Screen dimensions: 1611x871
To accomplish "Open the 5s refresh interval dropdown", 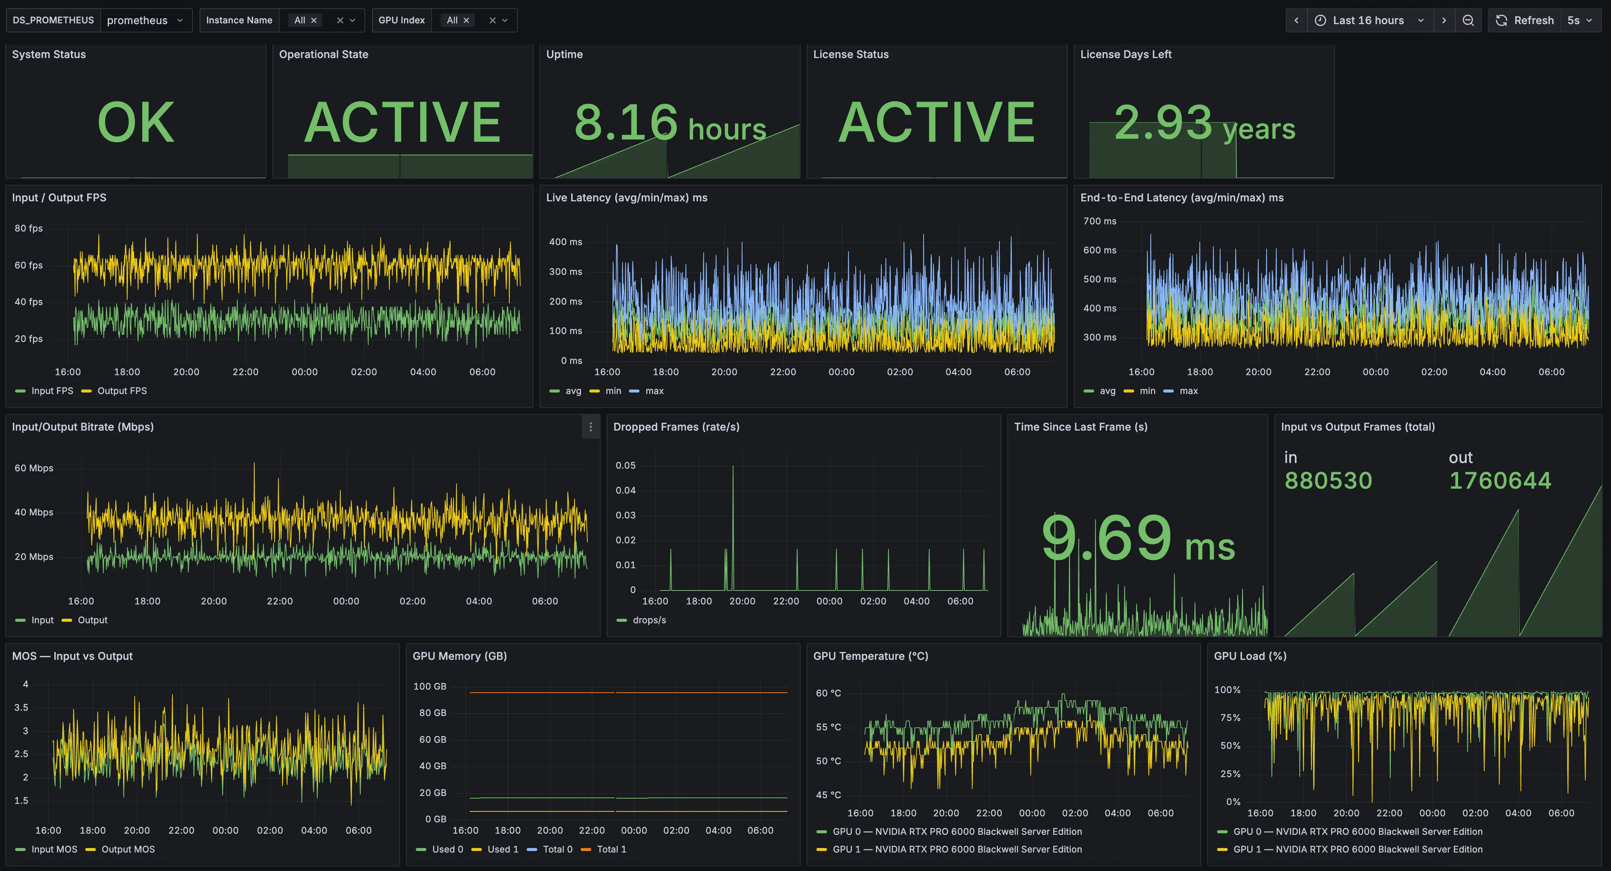I will 1579,21.
